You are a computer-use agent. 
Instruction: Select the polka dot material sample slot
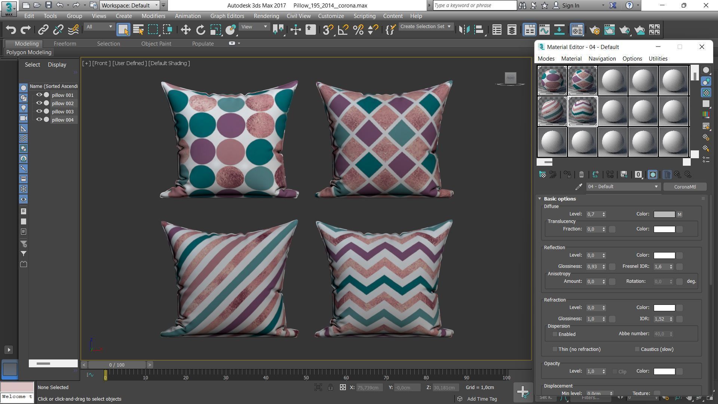552,81
